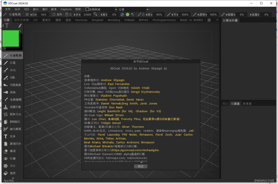Viewport: 278px width, 184px height.
Task: Switch to the Modeling workspace tab
Action: [x=114, y=20]
